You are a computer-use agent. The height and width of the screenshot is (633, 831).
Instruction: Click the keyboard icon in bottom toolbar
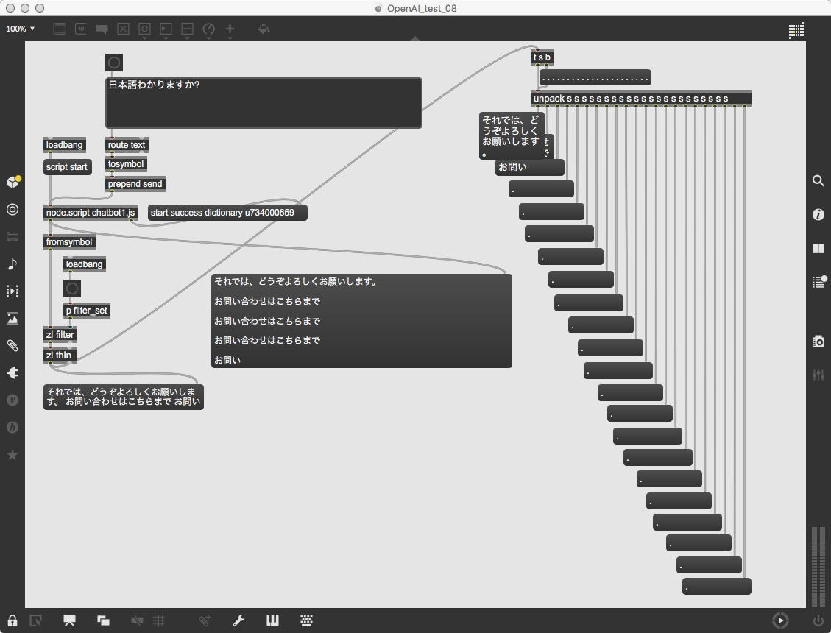coord(306,620)
